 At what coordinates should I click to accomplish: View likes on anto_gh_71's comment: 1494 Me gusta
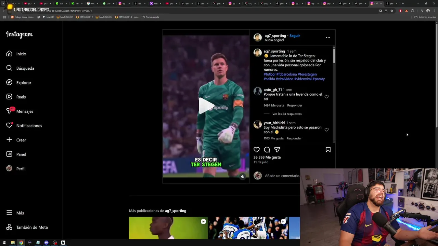pos(274,105)
